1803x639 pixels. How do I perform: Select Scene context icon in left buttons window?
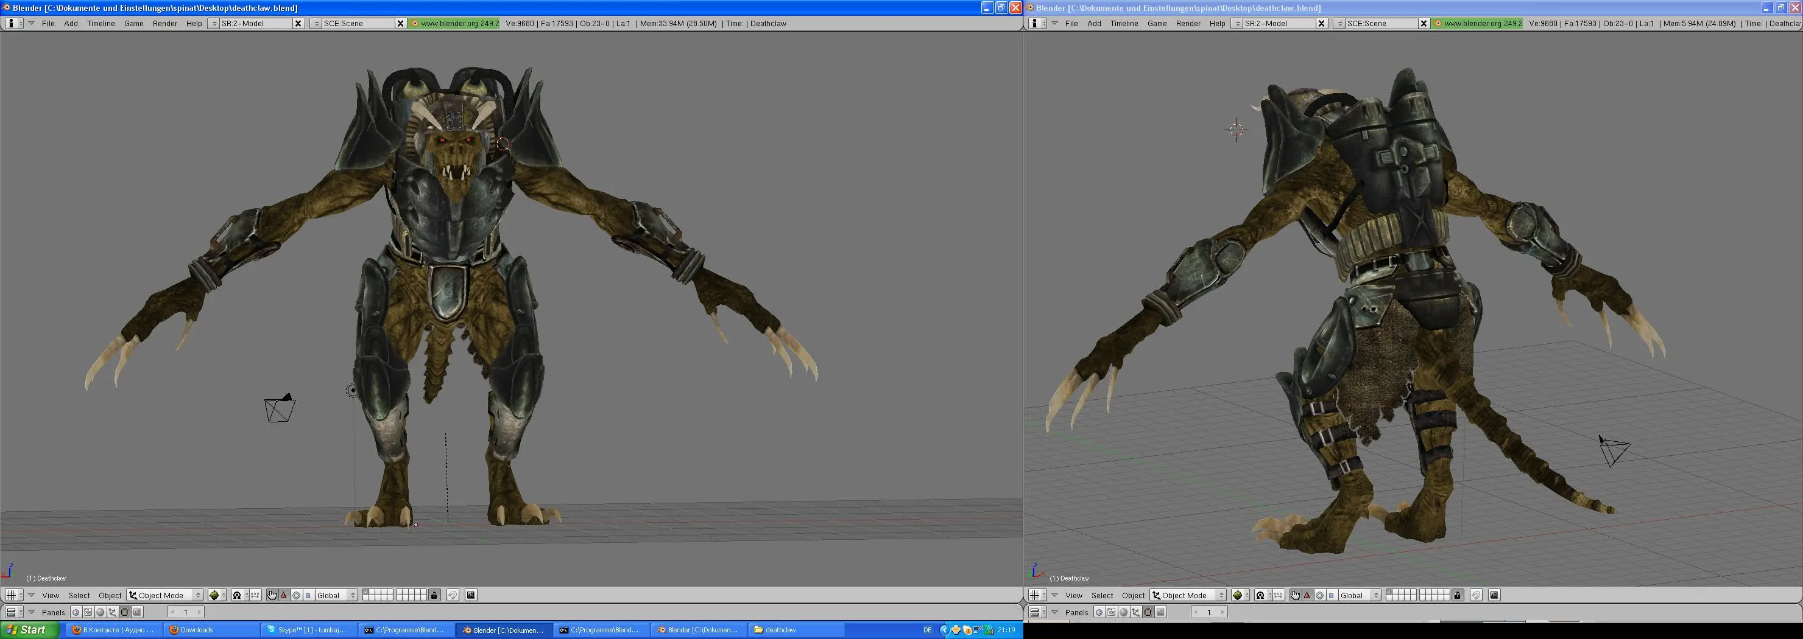coord(137,612)
